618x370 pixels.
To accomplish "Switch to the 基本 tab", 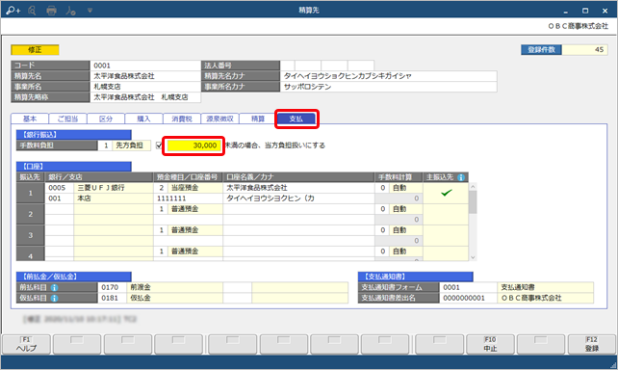I will point(30,119).
